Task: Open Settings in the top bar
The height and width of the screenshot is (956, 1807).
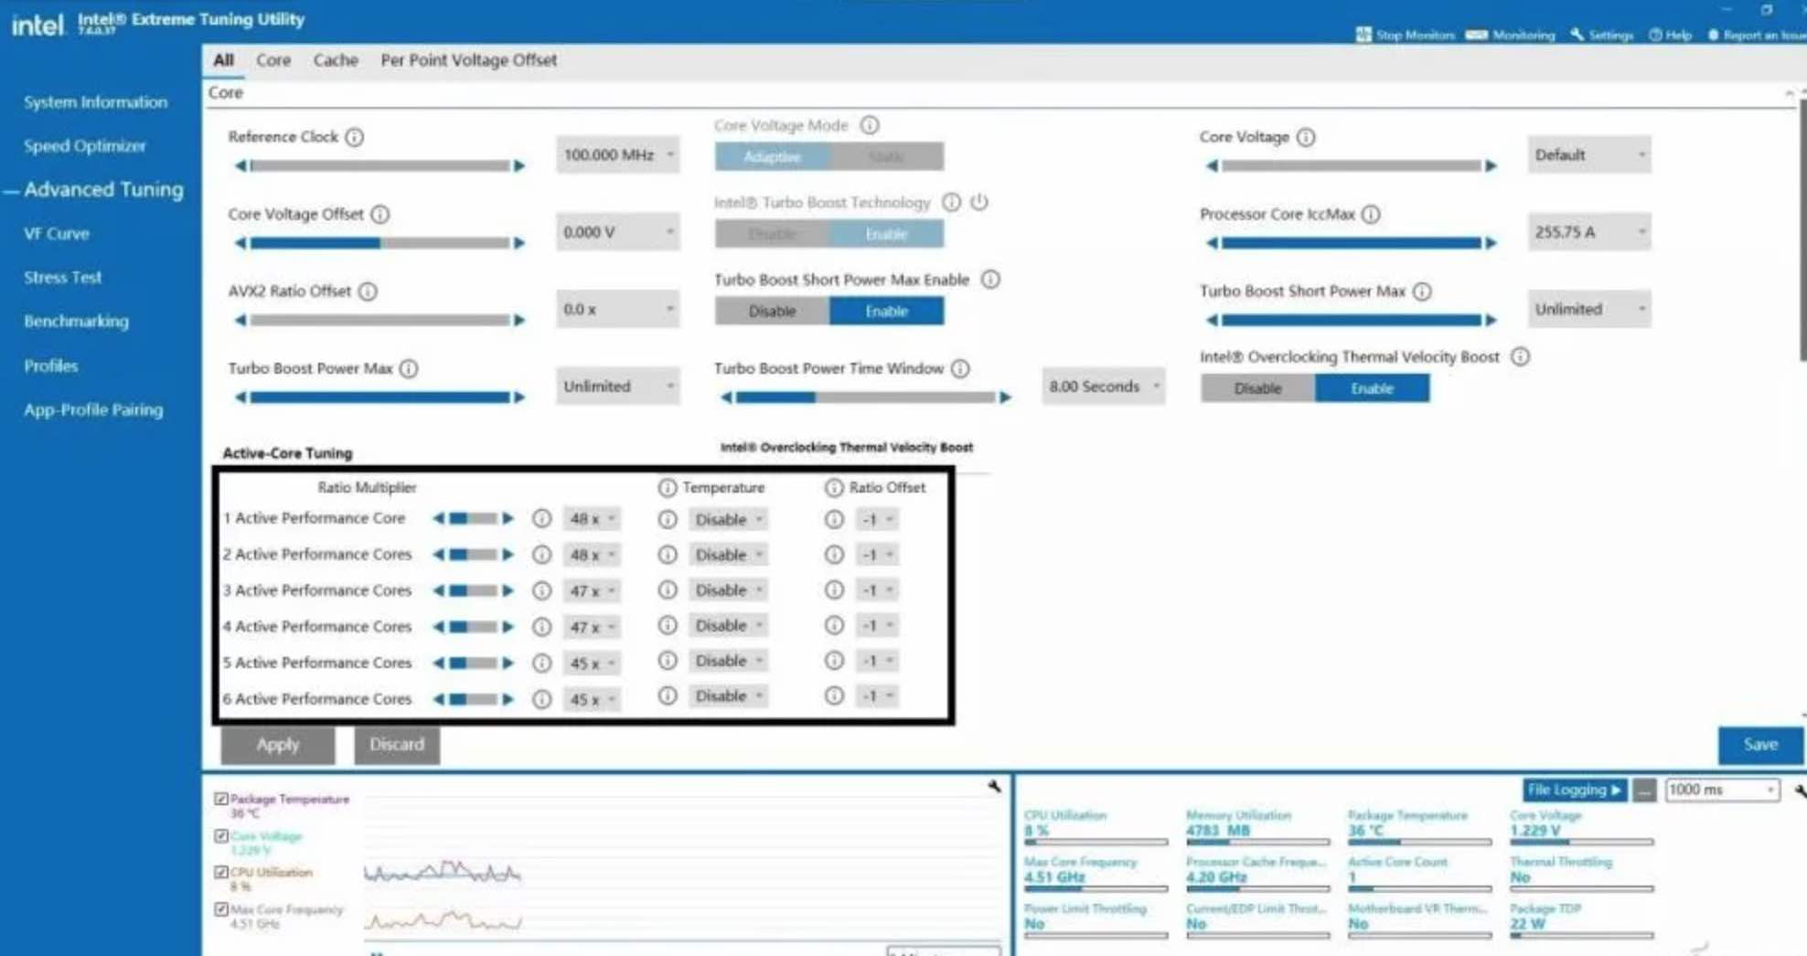Action: [1602, 35]
